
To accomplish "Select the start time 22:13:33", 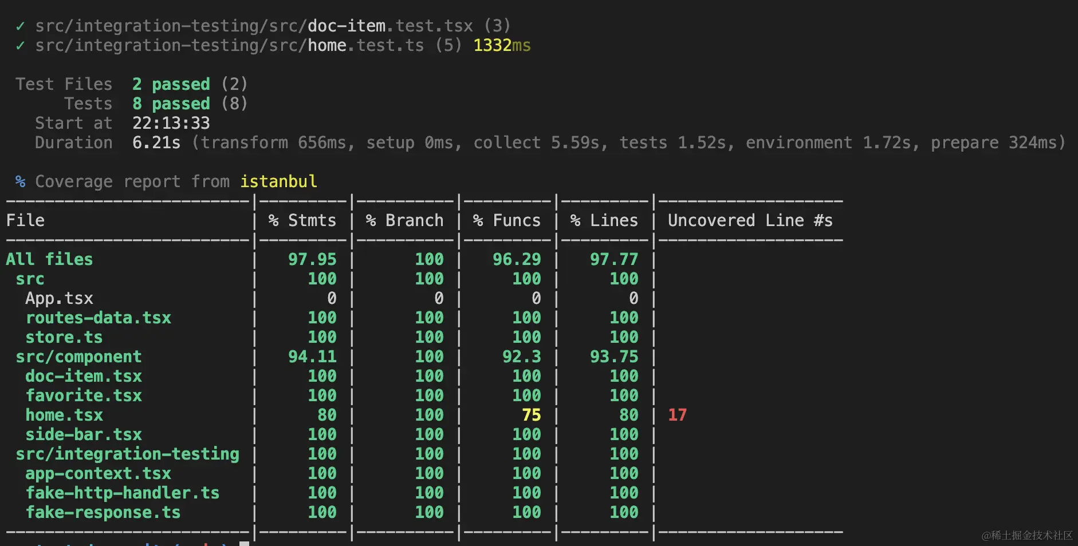I will pos(171,123).
